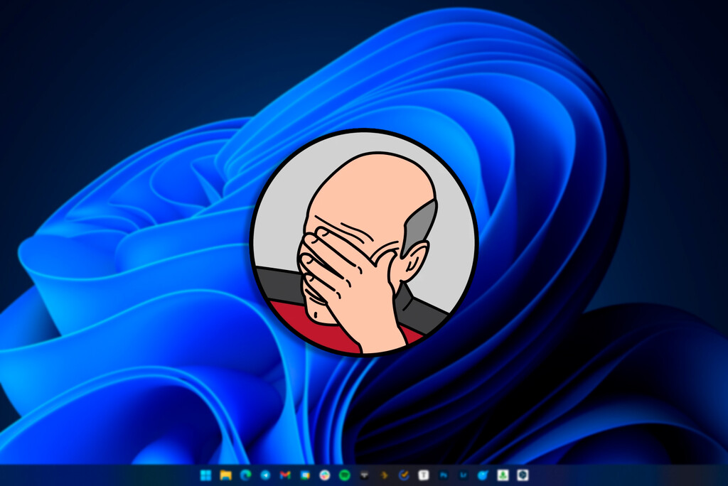Launch Lightroom from the taskbar
728x486 pixels.
pos(464,475)
